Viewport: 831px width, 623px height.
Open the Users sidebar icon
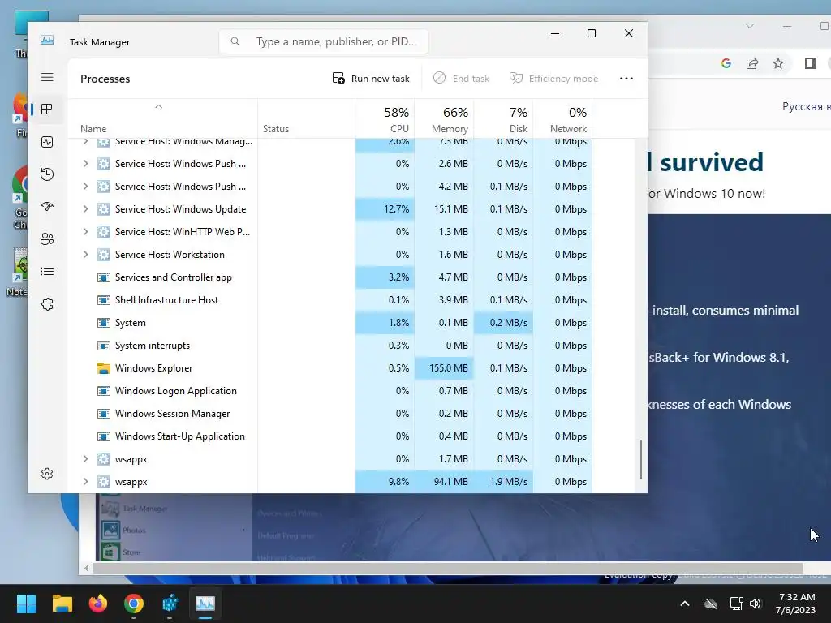pyautogui.click(x=47, y=239)
